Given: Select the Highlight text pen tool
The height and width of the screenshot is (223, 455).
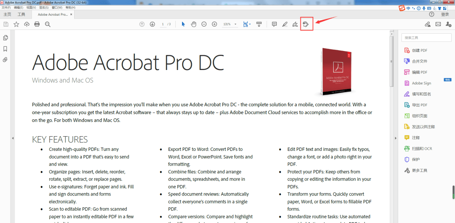Looking at the screenshot, I should click(x=285, y=24).
